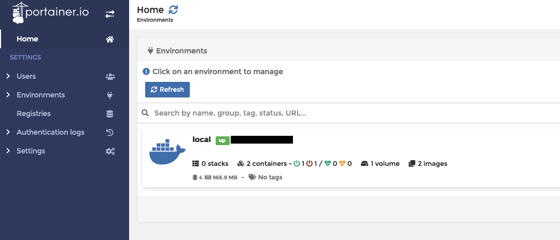Click the images copy icon
This screenshot has height=240, width=560.
point(412,164)
